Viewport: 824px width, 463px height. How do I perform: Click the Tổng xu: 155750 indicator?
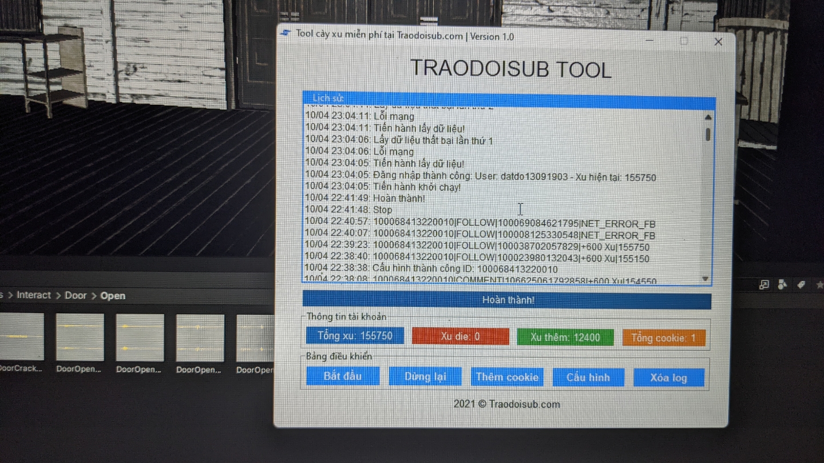click(355, 336)
